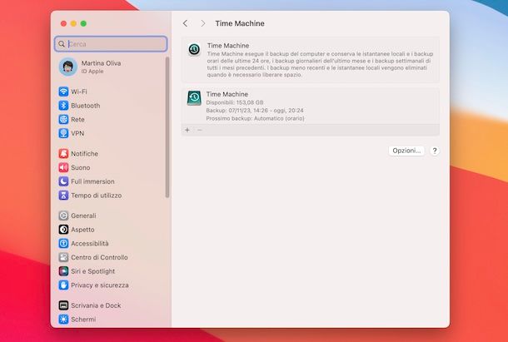Click the magnifying glass search icon
The image size is (508, 342).
click(x=62, y=44)
